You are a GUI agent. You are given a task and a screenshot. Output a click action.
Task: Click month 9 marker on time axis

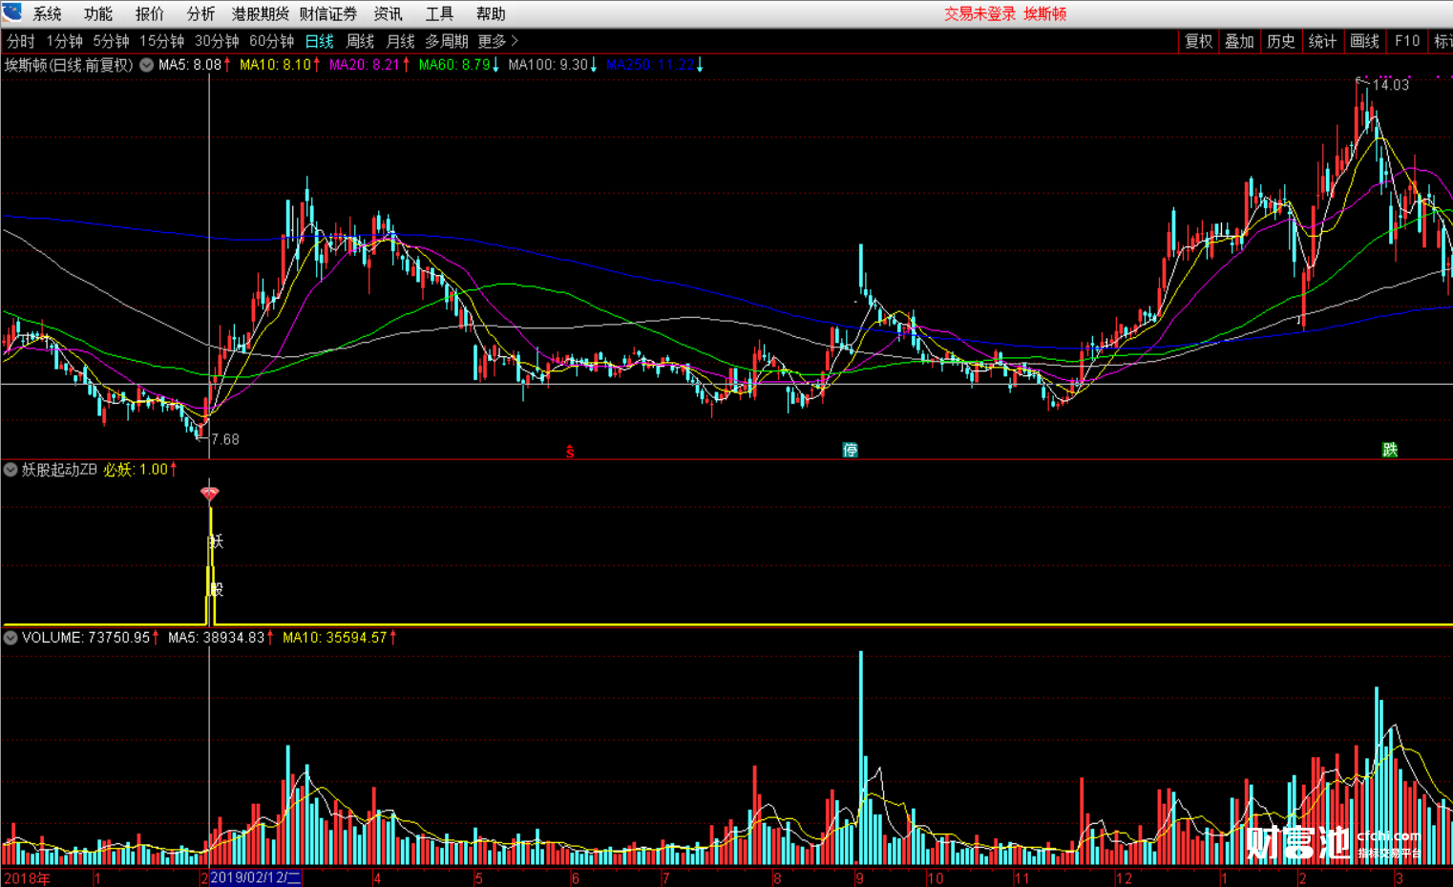[x=859, y=878]
